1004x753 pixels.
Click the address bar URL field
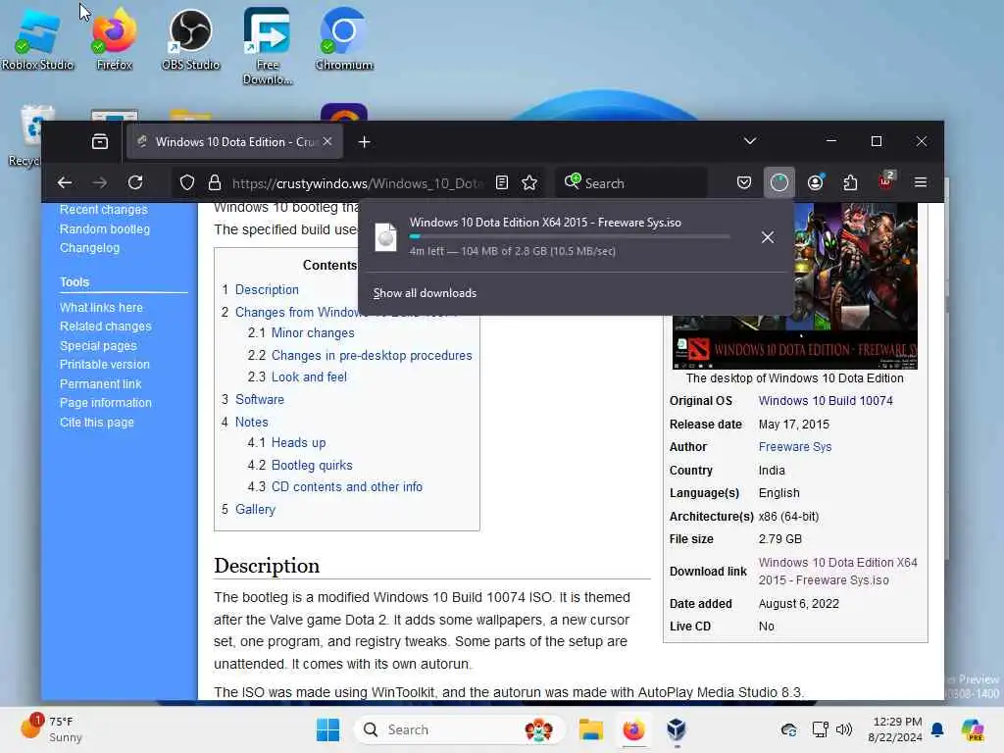(x=357, y=183)
